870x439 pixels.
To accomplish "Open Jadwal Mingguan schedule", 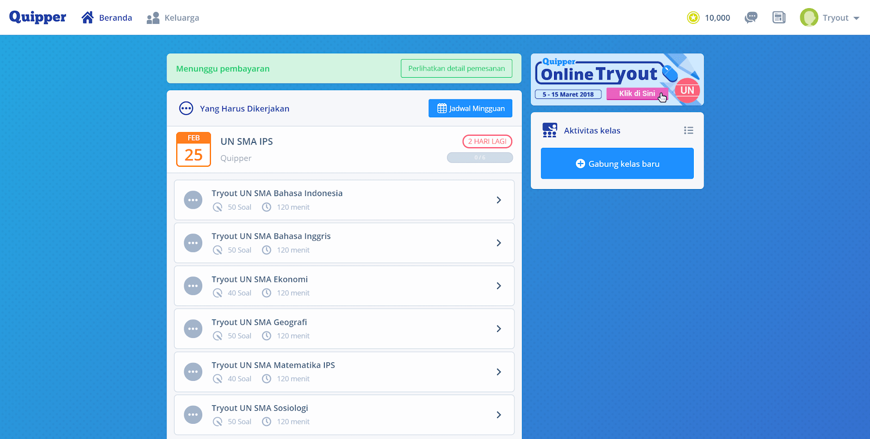I will [x=470, y=108].
